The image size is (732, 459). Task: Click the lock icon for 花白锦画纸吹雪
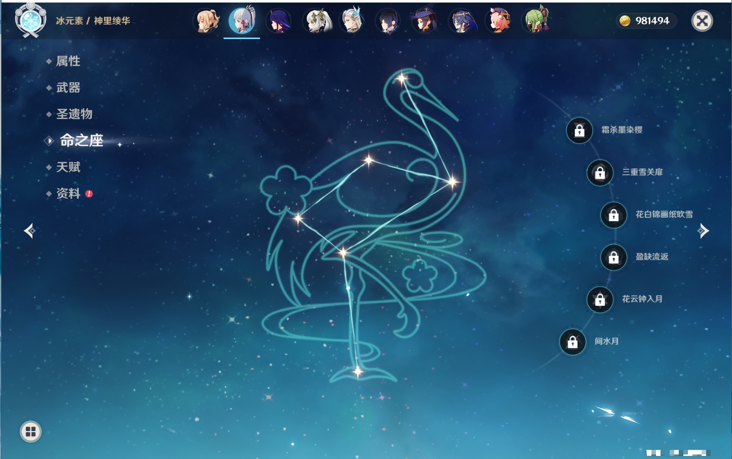(x=613, y=215)
